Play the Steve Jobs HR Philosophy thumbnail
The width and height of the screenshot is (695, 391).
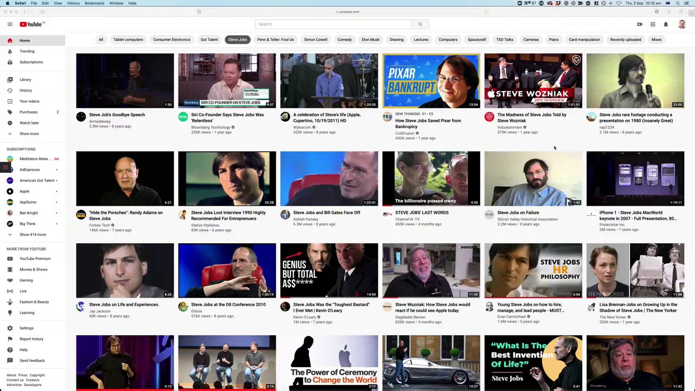(x=533, y=270)
